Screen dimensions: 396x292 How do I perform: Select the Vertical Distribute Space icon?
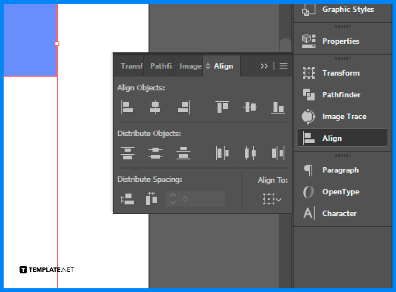coord(126,198)
